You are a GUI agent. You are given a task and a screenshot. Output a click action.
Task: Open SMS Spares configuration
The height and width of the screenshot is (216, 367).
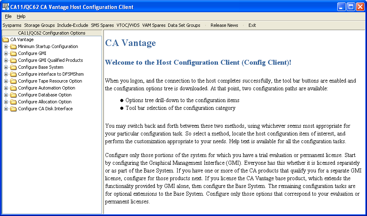point(102,25)
